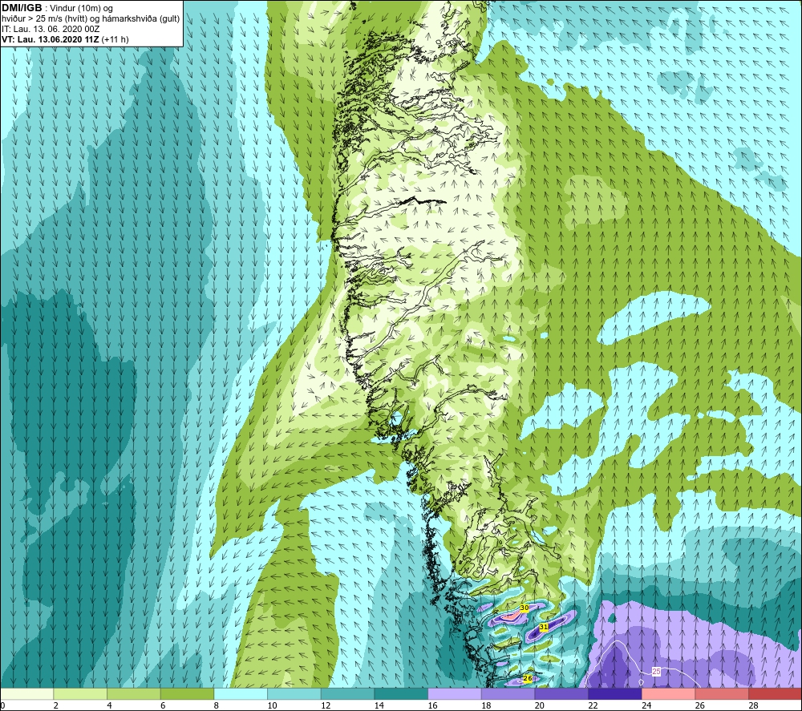Image resolution: width=802 pixels, height=711 pixels.
Task: Click the yellow gust label 26
Action: coord(529,678)
